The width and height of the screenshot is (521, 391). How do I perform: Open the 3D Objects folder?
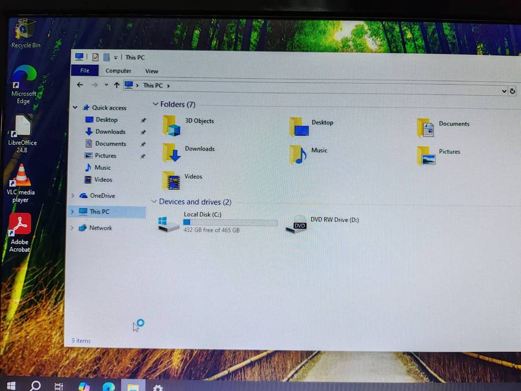click(172, 125)
